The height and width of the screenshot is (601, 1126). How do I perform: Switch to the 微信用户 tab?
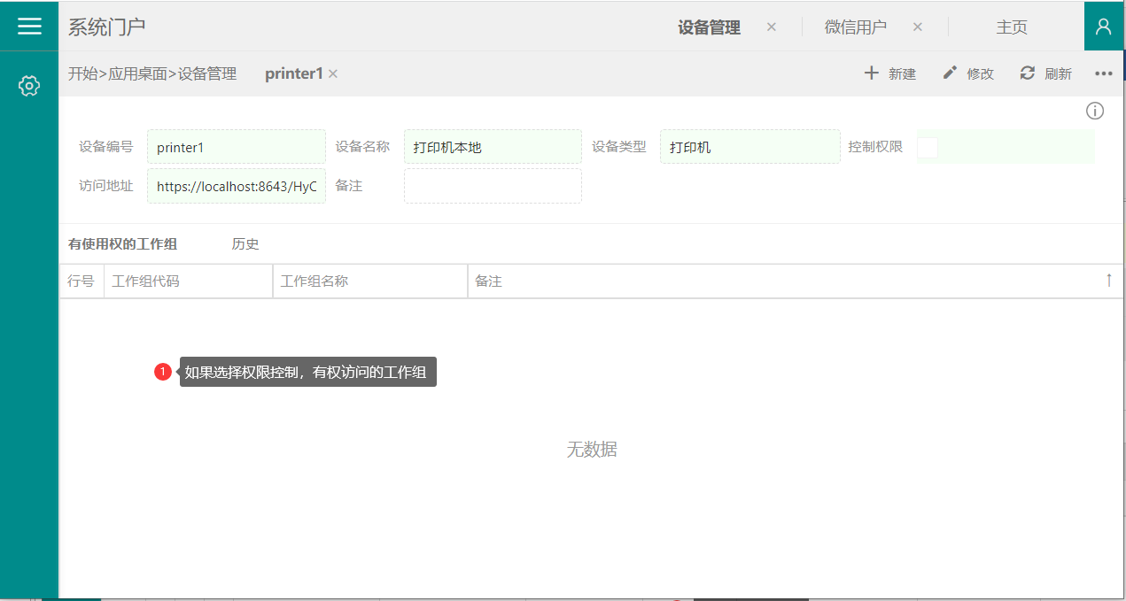coord(855,27)
